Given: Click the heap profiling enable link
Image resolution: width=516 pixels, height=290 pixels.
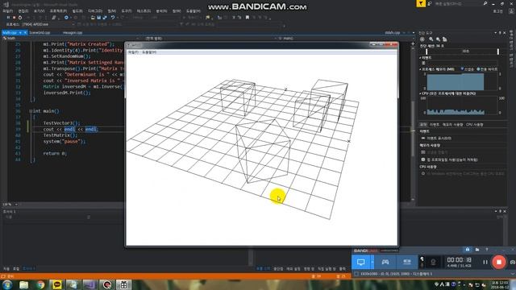Looking at the screenshot, I should pyautogui.click(x=452, y=159).
